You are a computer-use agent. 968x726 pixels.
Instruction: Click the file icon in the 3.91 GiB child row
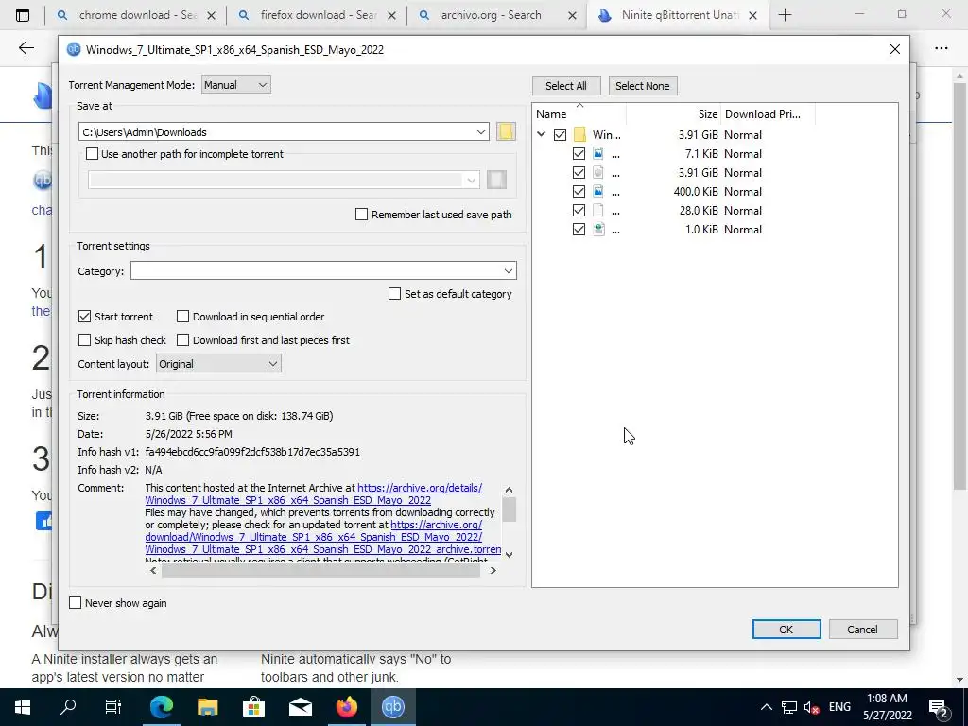[x=597, y=172]
